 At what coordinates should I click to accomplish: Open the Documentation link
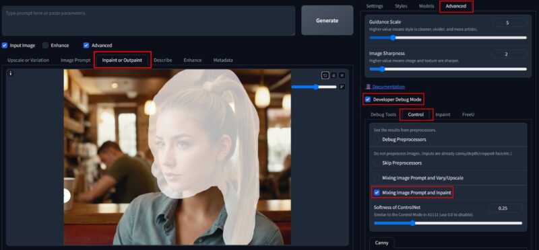389,87
